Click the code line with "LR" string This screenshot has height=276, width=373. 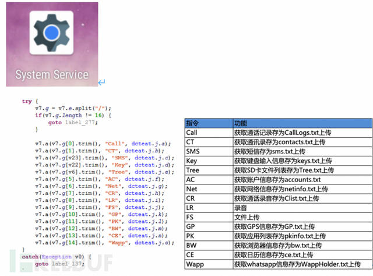click(x=100, y=200)
